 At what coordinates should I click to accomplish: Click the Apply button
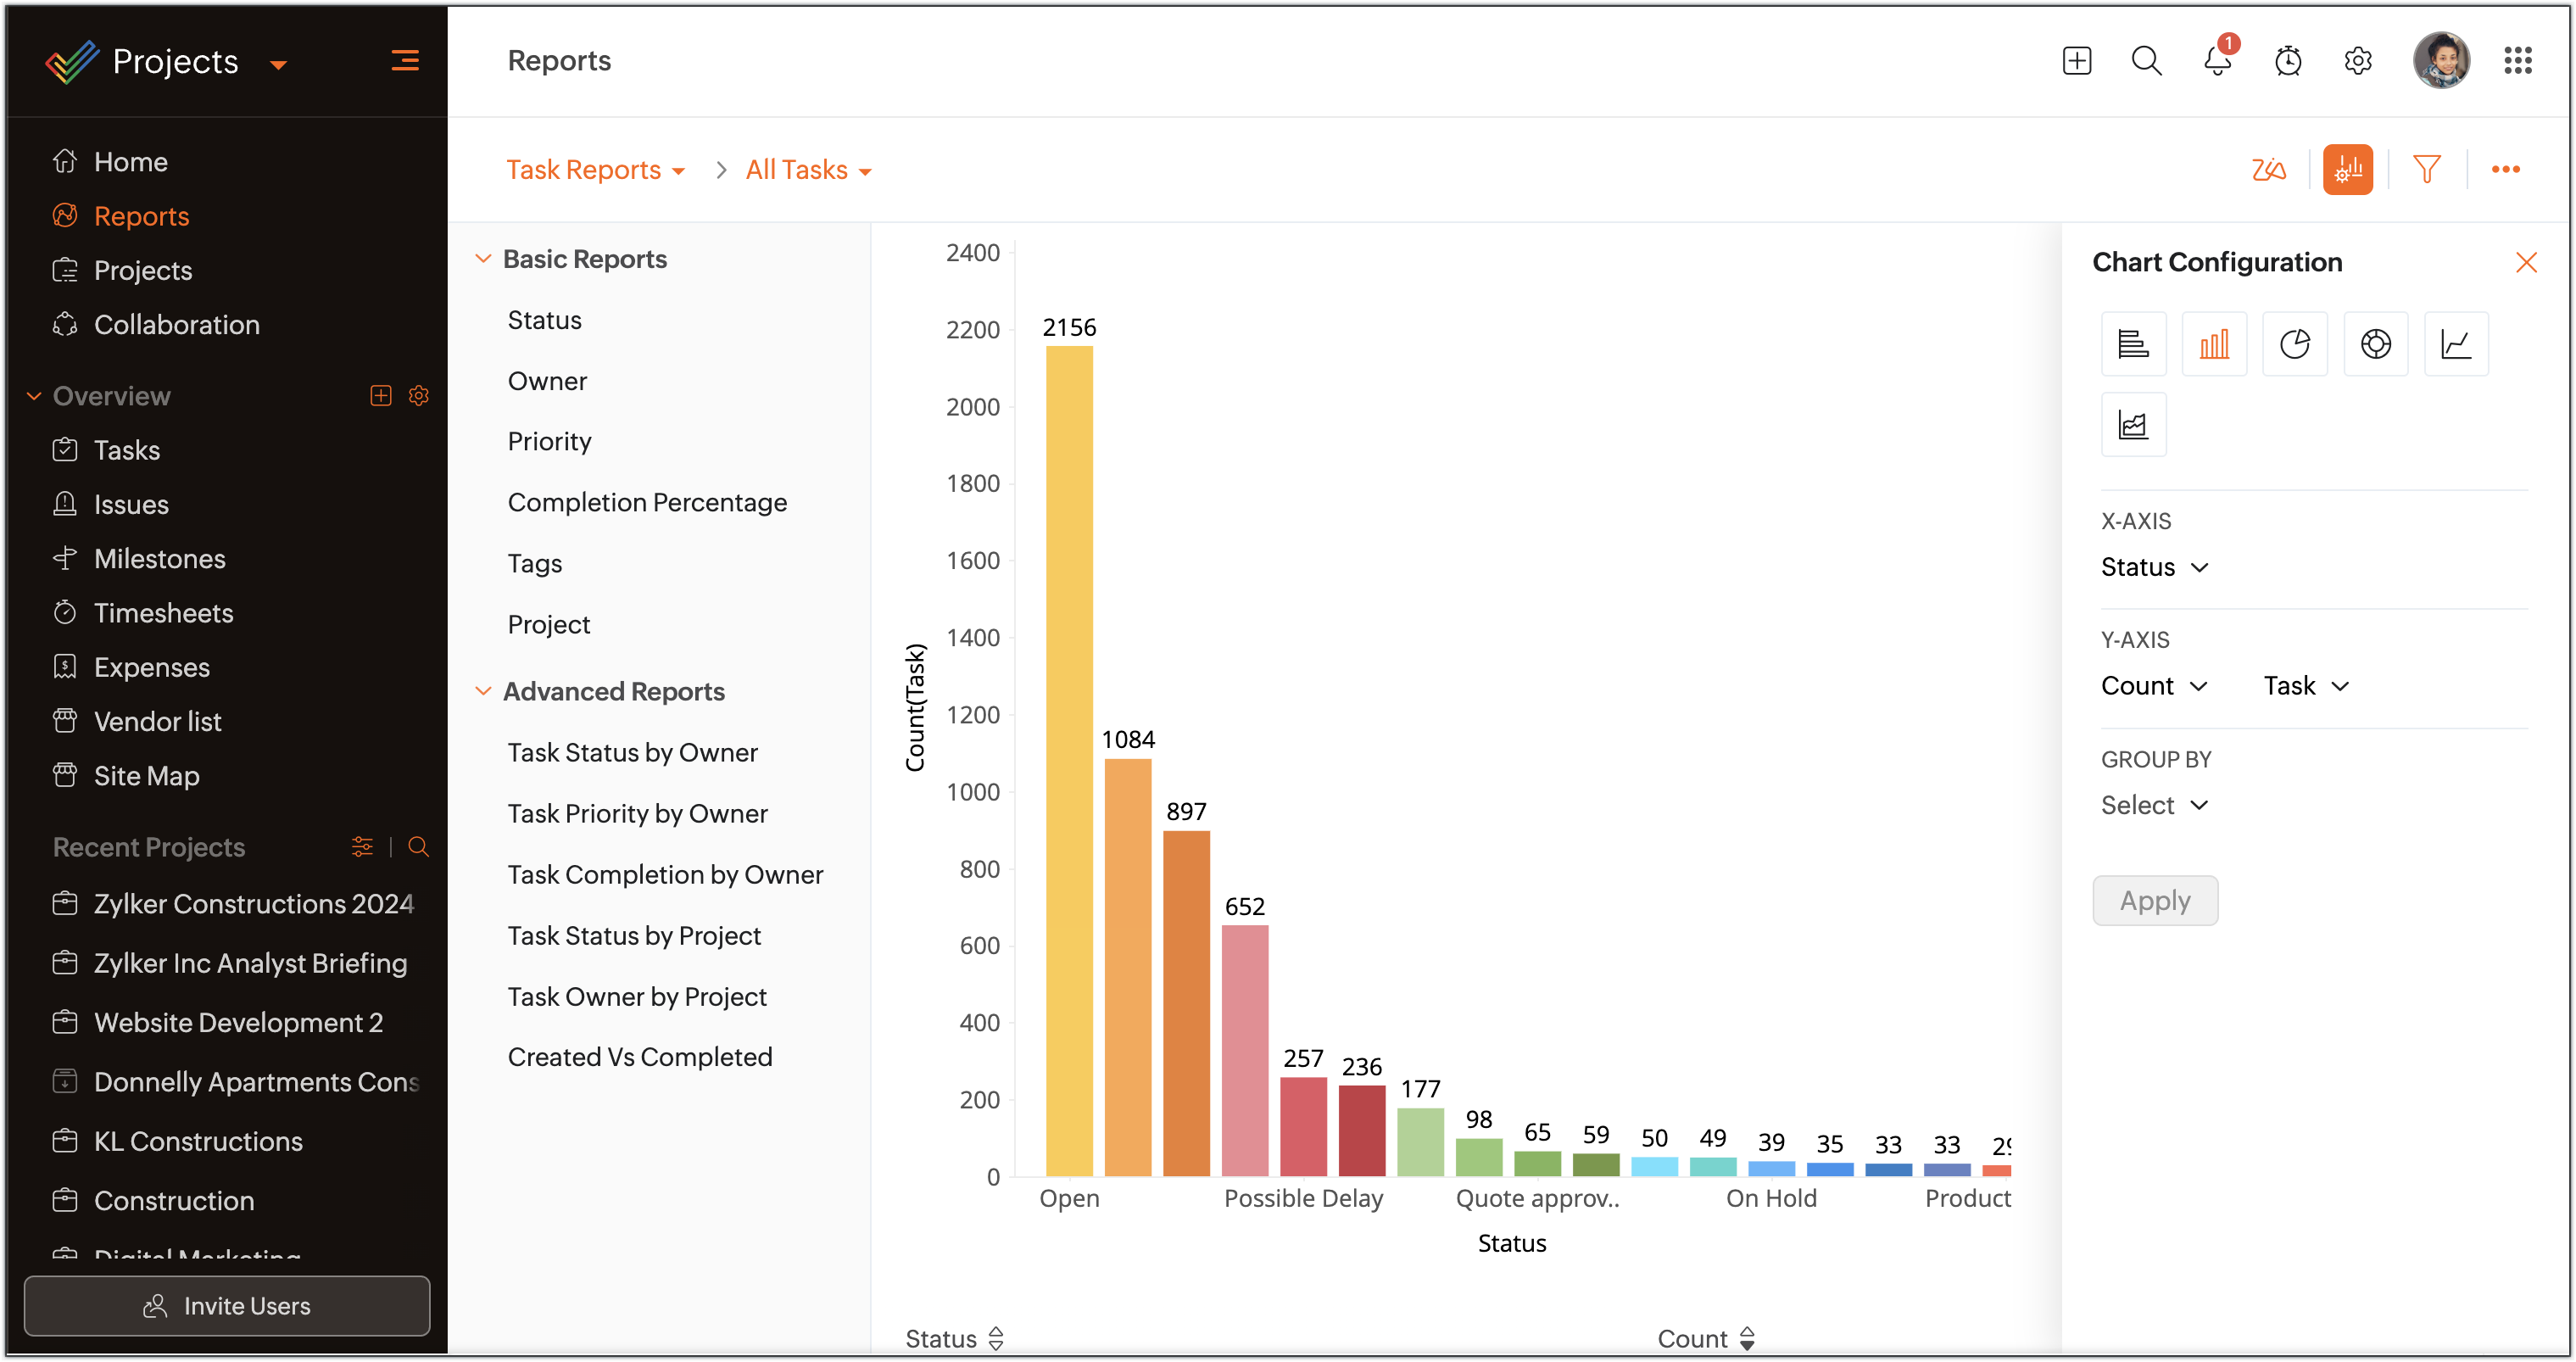(2154, 901)
